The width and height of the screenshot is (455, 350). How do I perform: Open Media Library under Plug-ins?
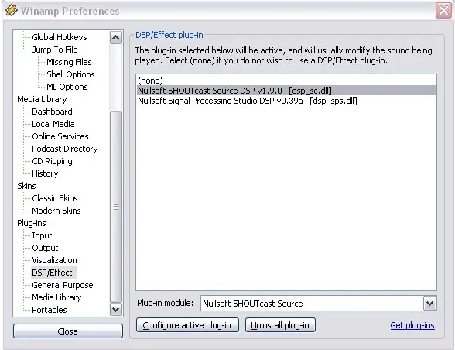pyautogui.click(x=56, y=297)
